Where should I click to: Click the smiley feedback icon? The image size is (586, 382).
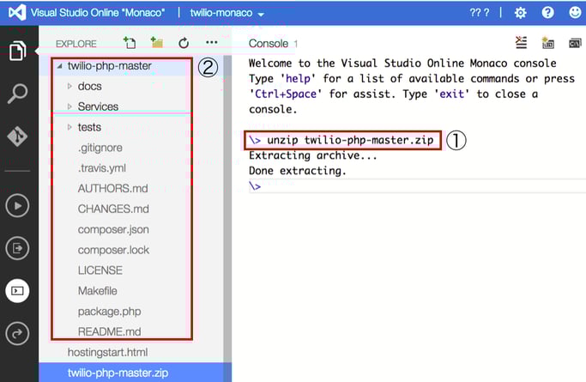click(x=575, y=12)
